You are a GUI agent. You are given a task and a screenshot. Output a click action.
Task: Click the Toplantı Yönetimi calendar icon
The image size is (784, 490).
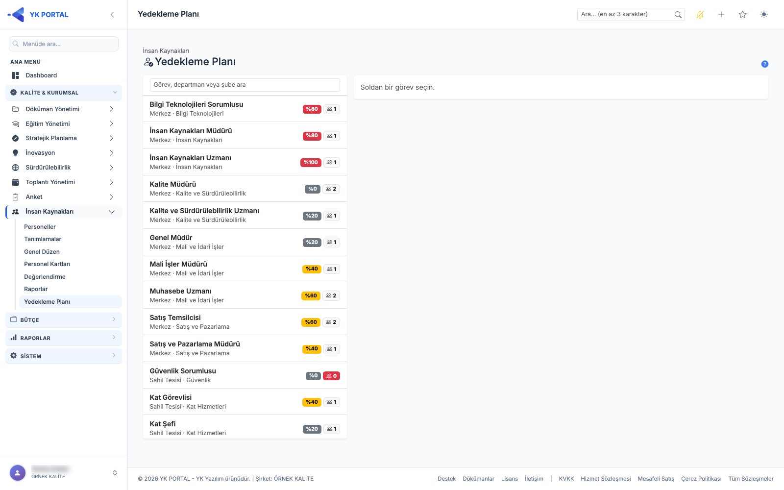coord(16,182)
